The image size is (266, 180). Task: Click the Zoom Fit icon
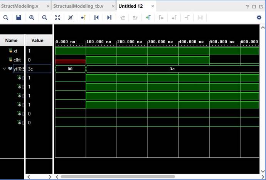point(57,17)
